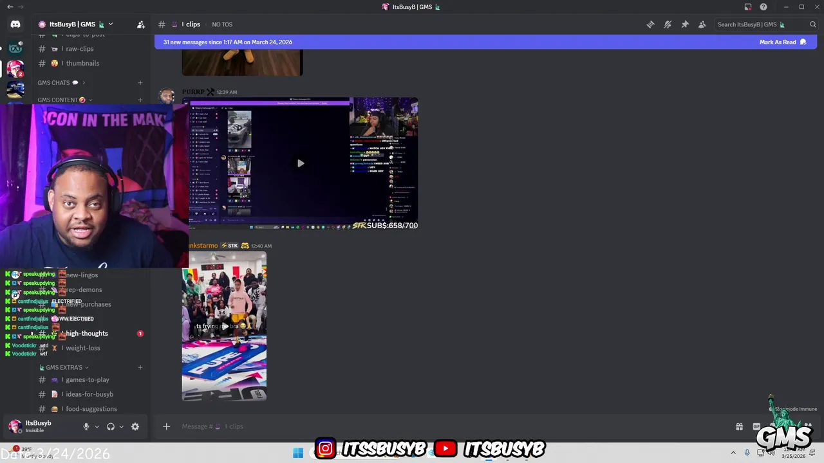Show the member list icon

tap(702, 24)
